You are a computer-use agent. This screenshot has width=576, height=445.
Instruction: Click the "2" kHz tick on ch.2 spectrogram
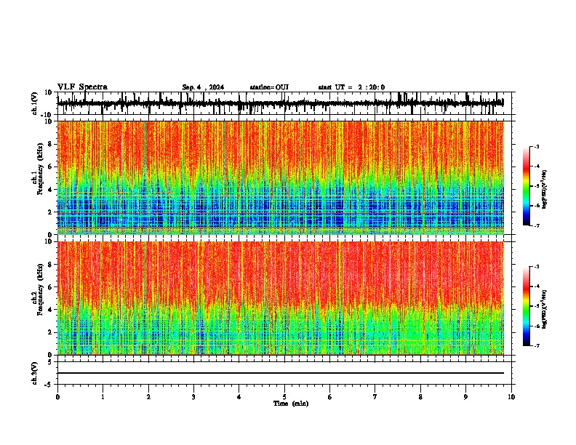[x=51, y=332]
